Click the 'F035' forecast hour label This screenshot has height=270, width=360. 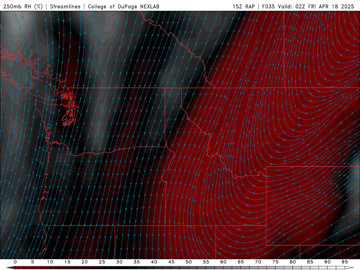pyautogui.click(x=268, y=6)
